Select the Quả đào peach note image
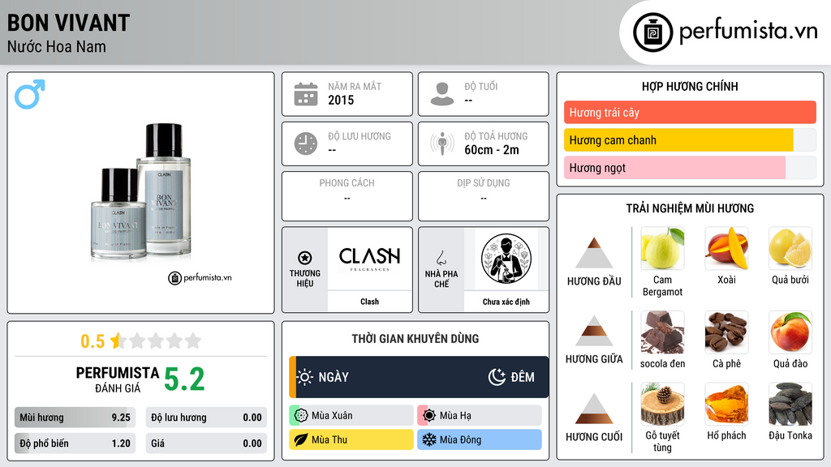 point(790,332)
